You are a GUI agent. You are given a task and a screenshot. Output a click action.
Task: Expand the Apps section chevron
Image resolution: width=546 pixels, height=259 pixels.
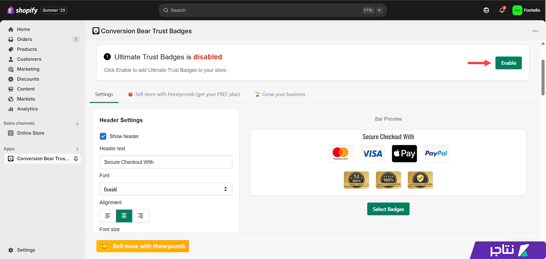(77, 149)
